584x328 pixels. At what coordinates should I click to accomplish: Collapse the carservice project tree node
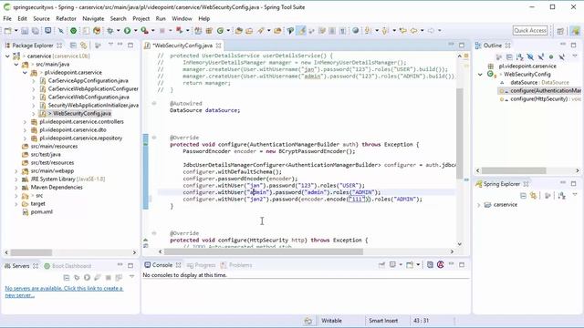(7, 56)
